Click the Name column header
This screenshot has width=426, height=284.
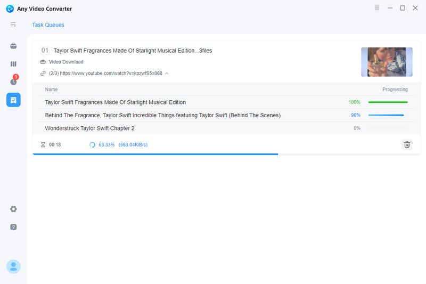point(51,90)
